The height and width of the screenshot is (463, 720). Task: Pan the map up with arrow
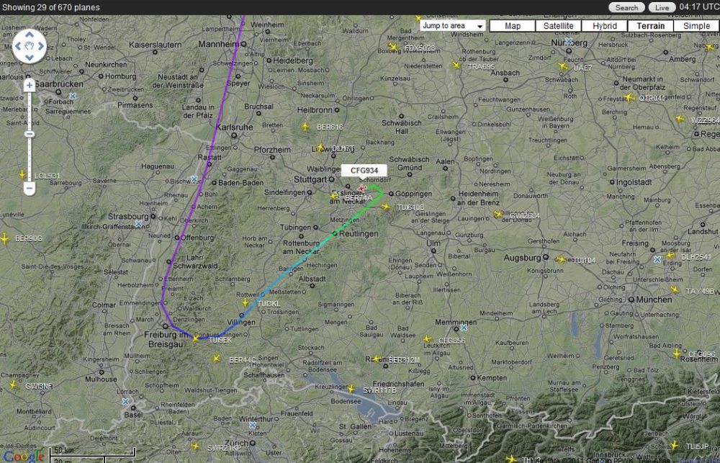[30, 35]
